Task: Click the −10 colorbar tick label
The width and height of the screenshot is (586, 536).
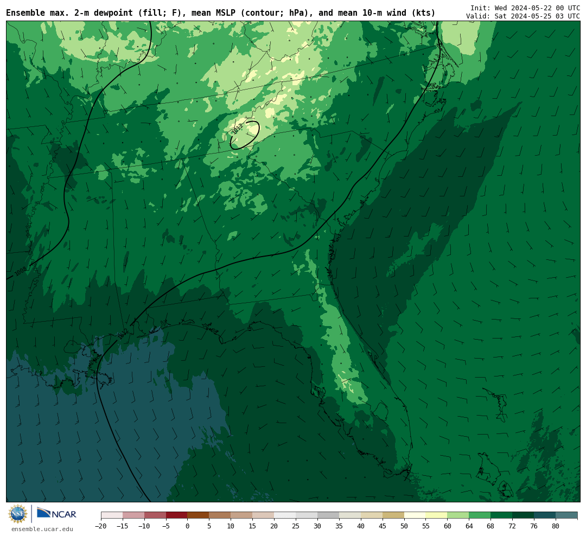Action: coord(144,526)
